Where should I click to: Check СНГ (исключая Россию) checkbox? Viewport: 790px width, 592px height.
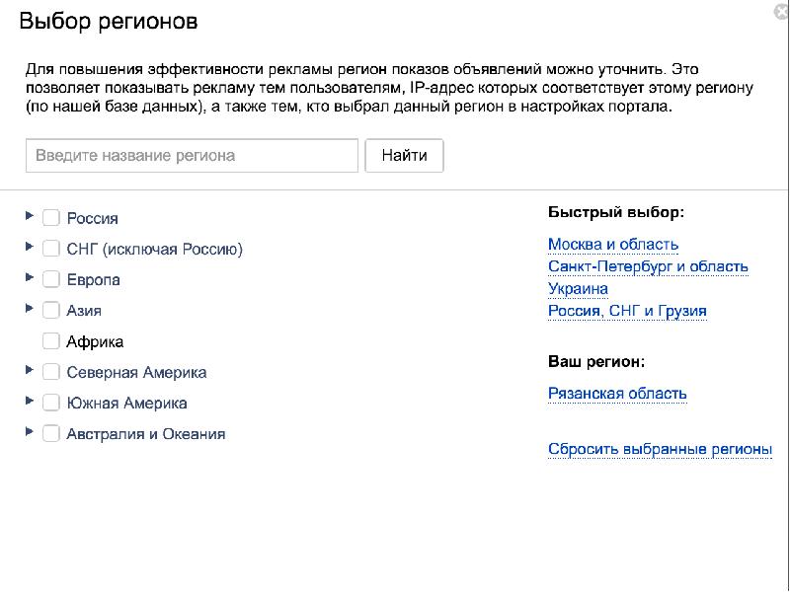point(51,249)
